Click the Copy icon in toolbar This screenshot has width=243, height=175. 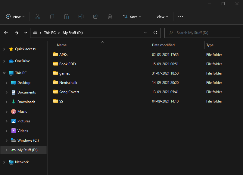pyautogui.click(x=52, y=17)
